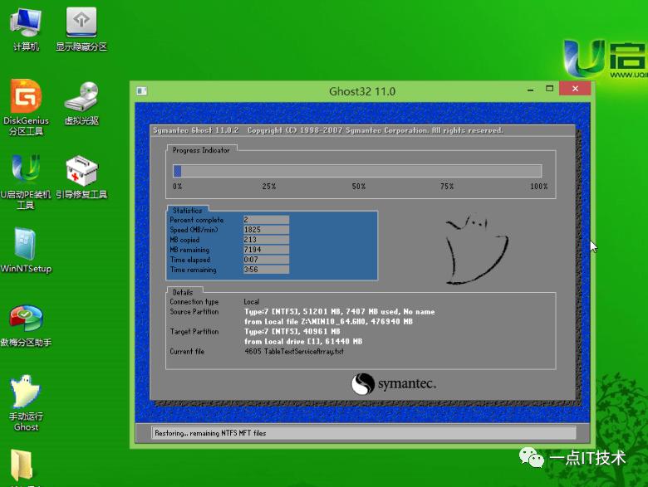Open the 显示隐藏分区 shortcut

coord(81,23)
